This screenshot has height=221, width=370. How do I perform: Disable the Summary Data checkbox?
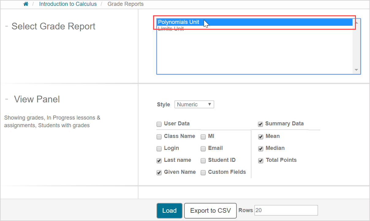260,124
